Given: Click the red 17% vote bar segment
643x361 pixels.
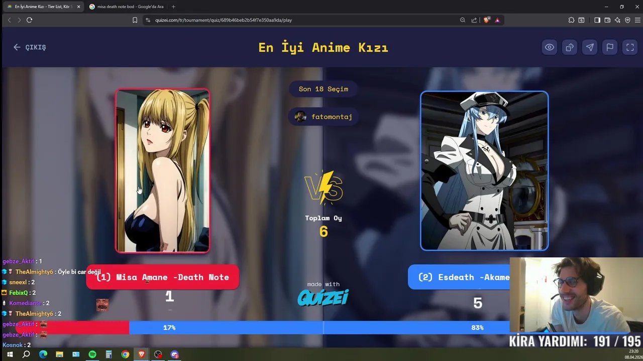Looking at the screenshot, I should pos(73,327).
